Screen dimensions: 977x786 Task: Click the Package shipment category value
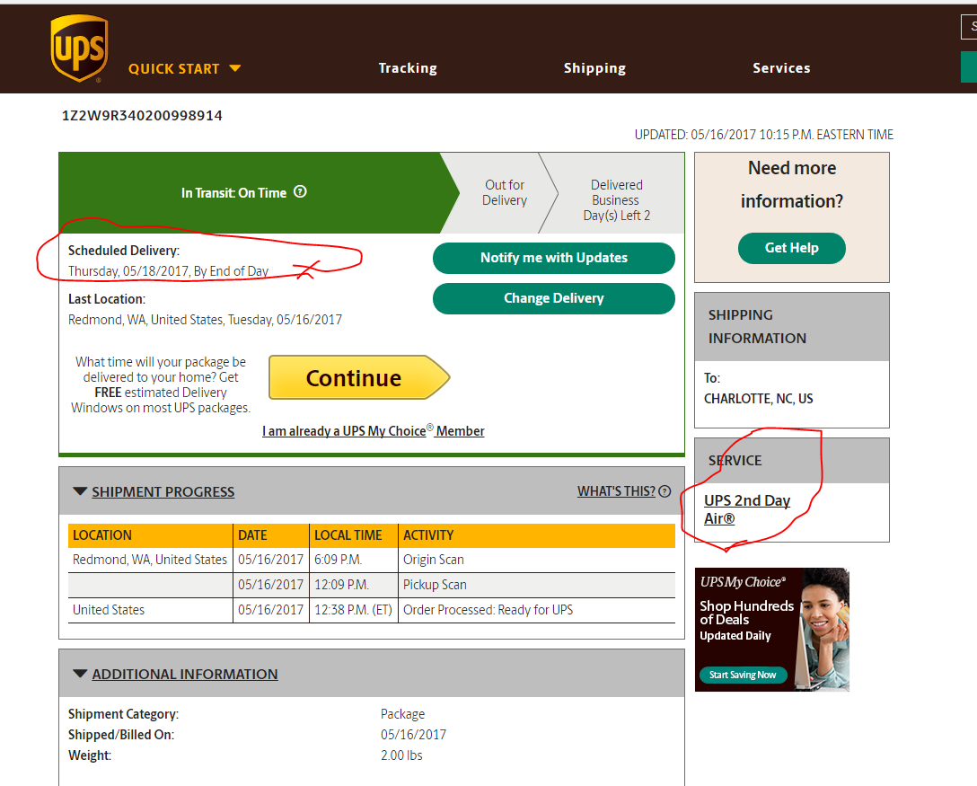402,714
